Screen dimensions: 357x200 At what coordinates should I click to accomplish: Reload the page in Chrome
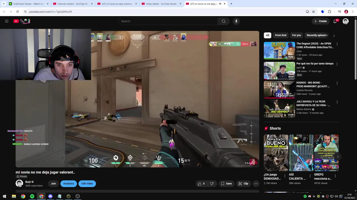17,12
